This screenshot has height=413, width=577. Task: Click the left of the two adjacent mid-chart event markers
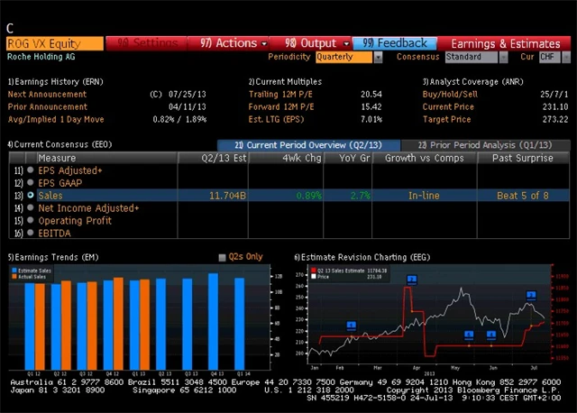point(470,334)
